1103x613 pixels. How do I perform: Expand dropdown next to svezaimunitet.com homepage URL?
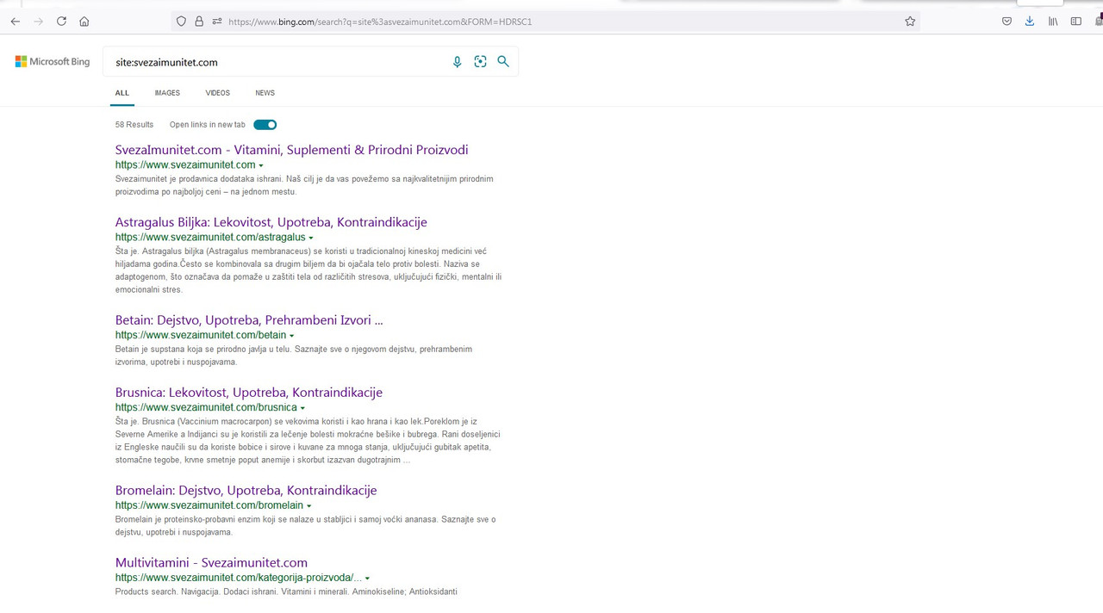click(261, 165)
